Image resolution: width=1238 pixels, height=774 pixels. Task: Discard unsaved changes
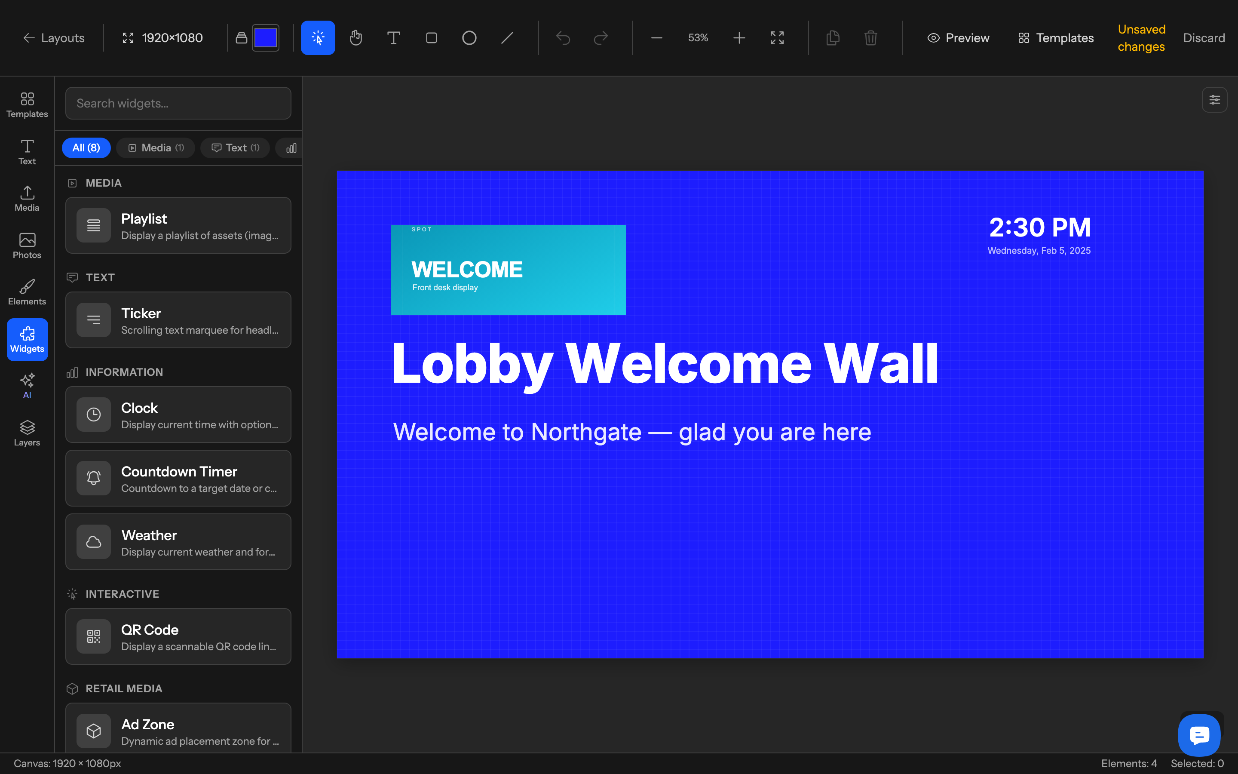click(1204, 38)
